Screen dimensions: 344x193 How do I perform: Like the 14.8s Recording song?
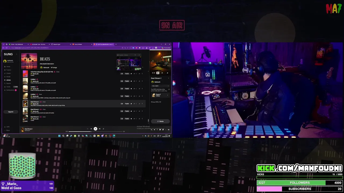coord(131,73)
